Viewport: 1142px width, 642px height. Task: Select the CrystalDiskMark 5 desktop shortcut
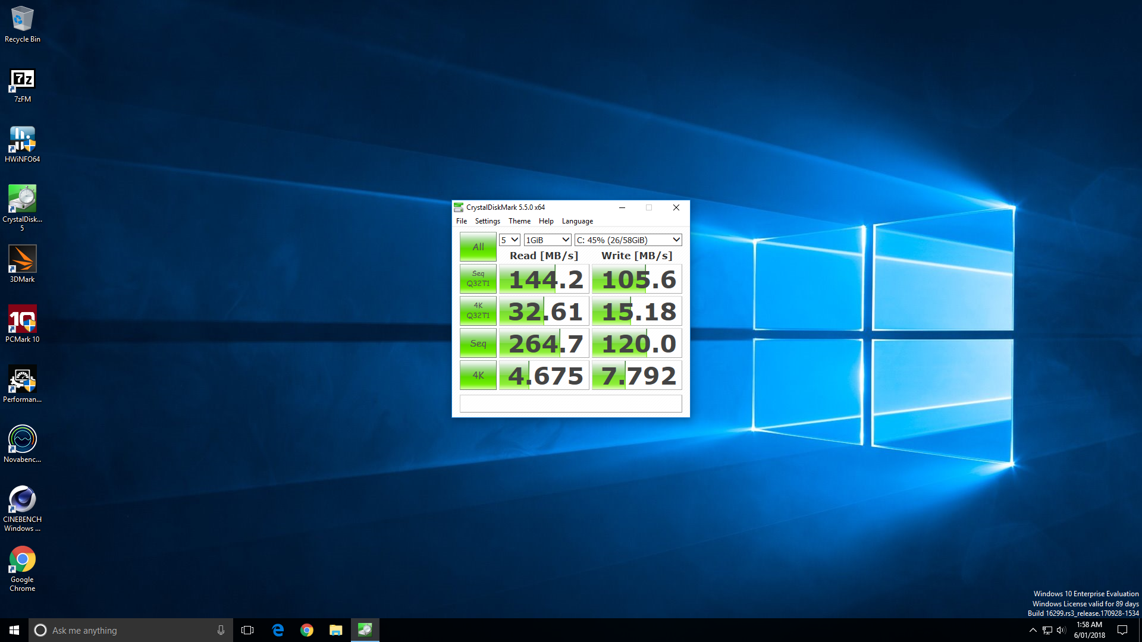point(23,208)
